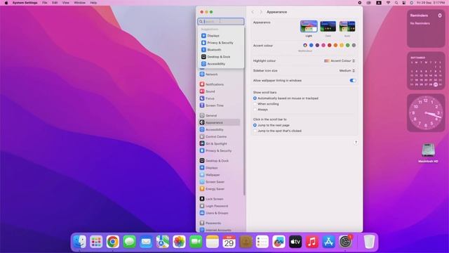Select the orange accent colour
The width and height of the screenshot is (449, 253).
tap(335, 45)
